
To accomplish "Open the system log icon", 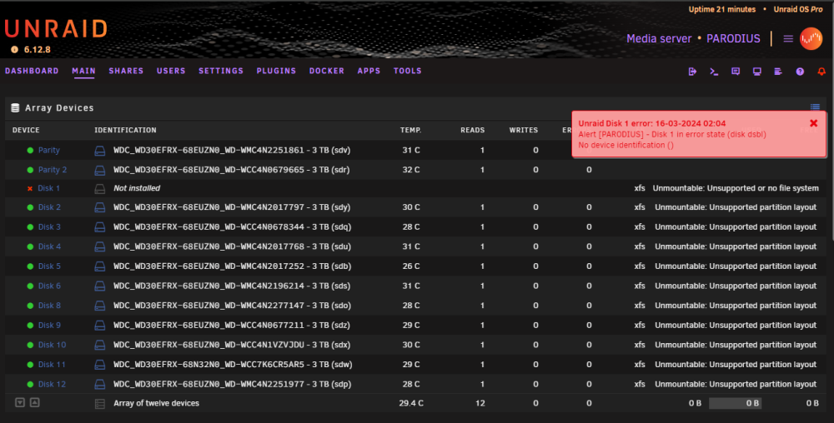I will click(778, 71).
